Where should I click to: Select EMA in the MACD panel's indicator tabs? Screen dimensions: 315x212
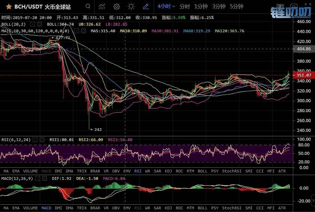(x=16, y=208)
